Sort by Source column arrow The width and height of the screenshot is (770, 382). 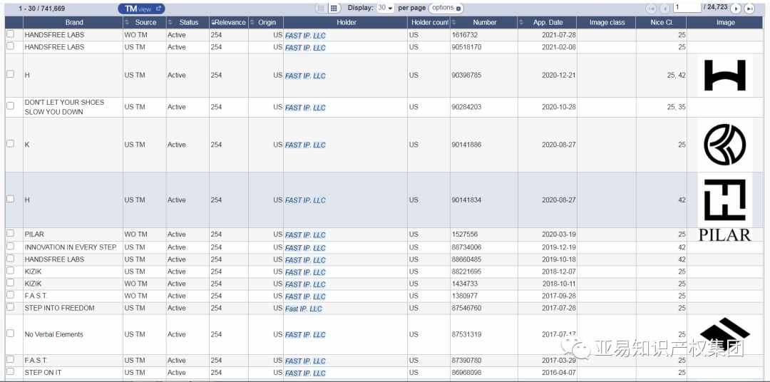[127, 23]
